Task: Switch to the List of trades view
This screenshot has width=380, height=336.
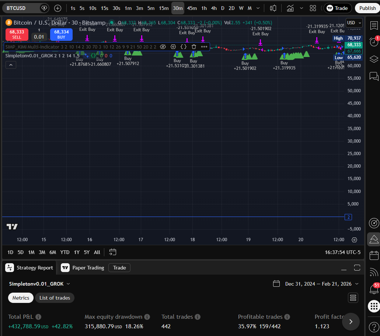Action: coord(55,298)
